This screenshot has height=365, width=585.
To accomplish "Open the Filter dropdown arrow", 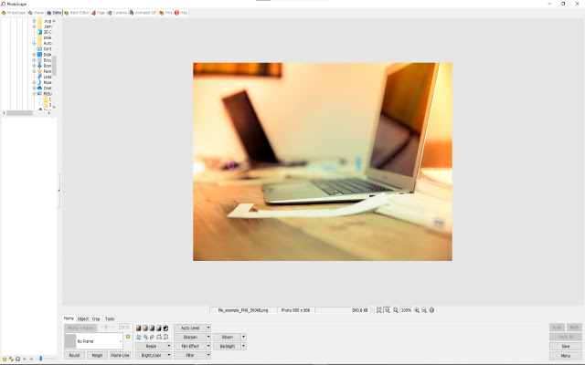I will (x=208, y=355).
